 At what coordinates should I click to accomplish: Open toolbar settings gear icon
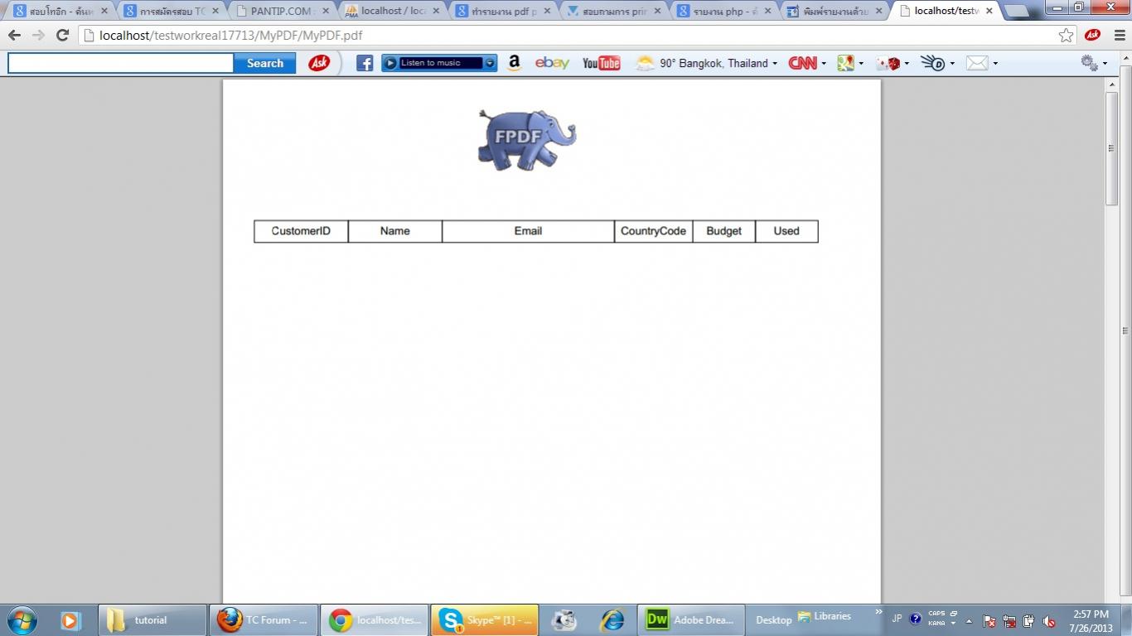click(1089, 63)
